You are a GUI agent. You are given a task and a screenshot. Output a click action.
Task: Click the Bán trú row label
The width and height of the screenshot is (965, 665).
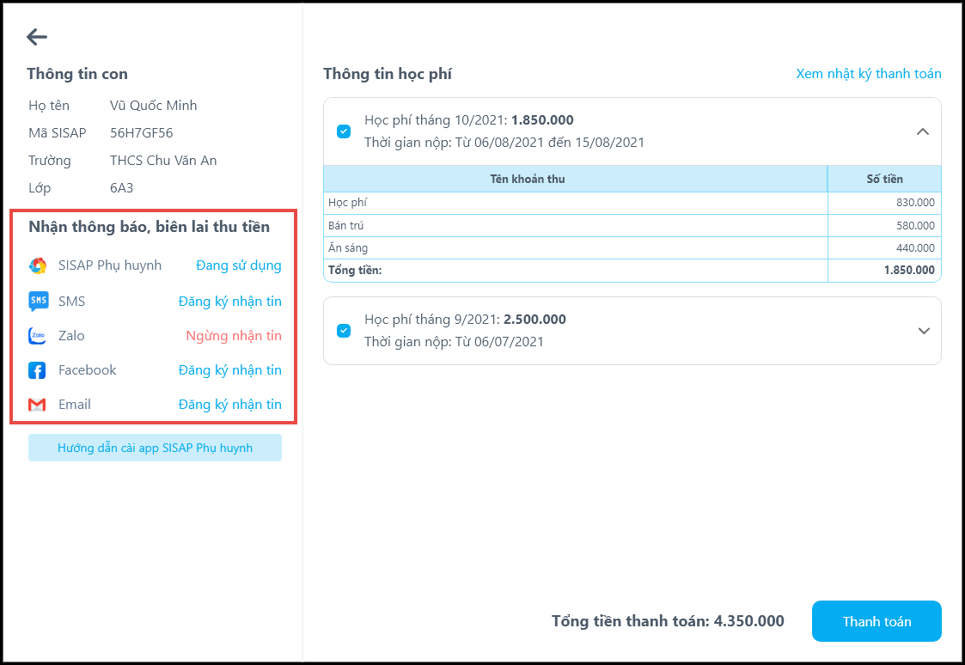tap(346, 226)
